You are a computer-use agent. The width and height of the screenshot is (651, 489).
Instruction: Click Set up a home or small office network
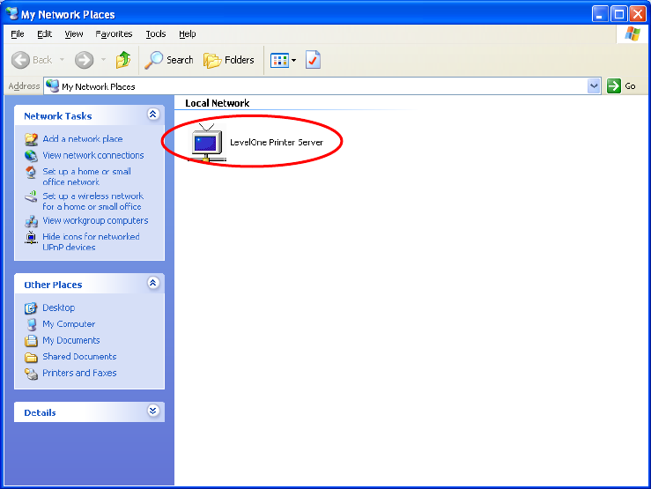[x=87, y=176]
